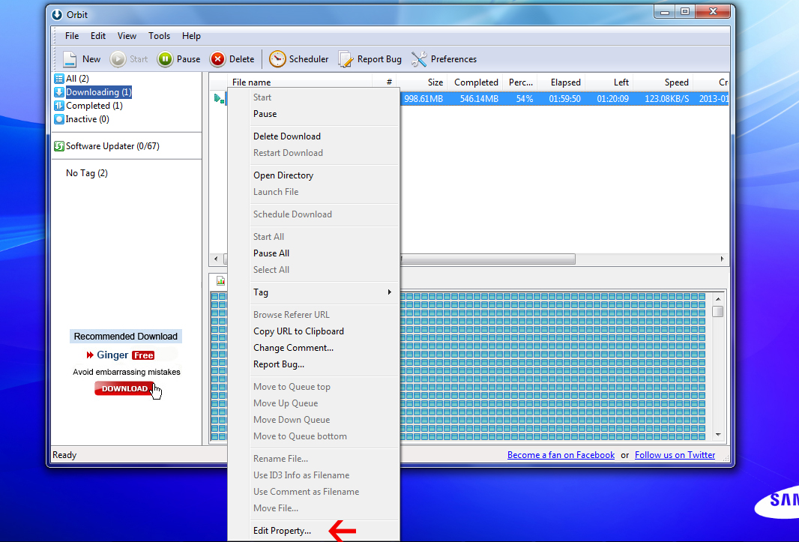The image size is (799, 542).
Task: Click the Report Bug notepad icon
Action: coord(346,59)
